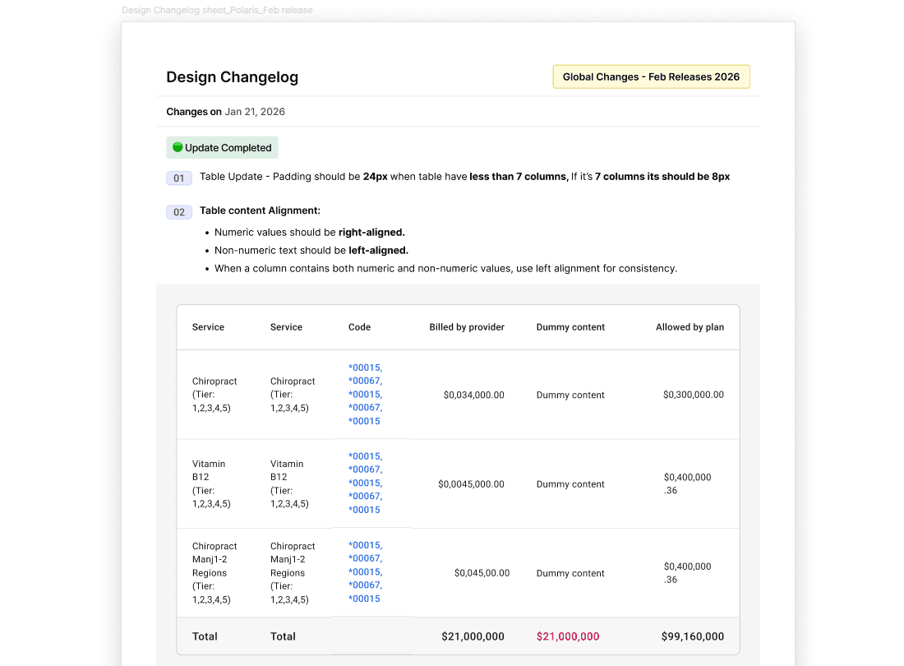The image size is (904, 666).
Task: Click the Dummy content column header
Action: click(570, 327)
